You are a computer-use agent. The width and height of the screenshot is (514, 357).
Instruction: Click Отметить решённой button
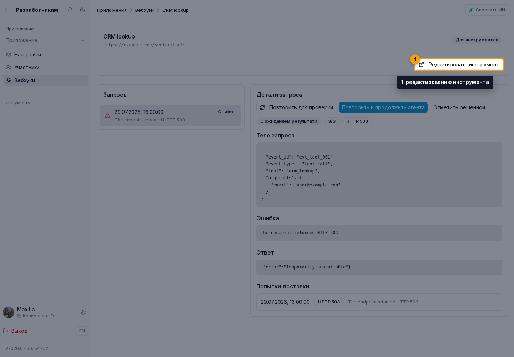459,107
